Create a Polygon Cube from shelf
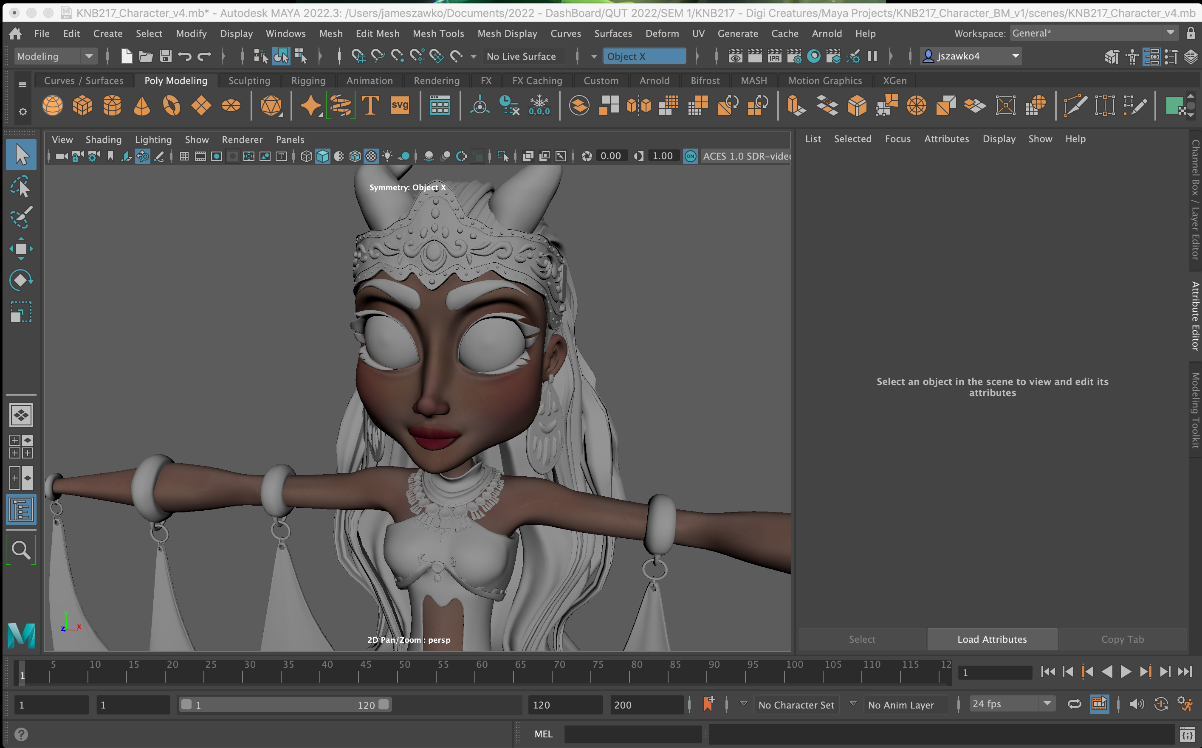The height and width of the screenshot is (748, 1202). point(82,105)
